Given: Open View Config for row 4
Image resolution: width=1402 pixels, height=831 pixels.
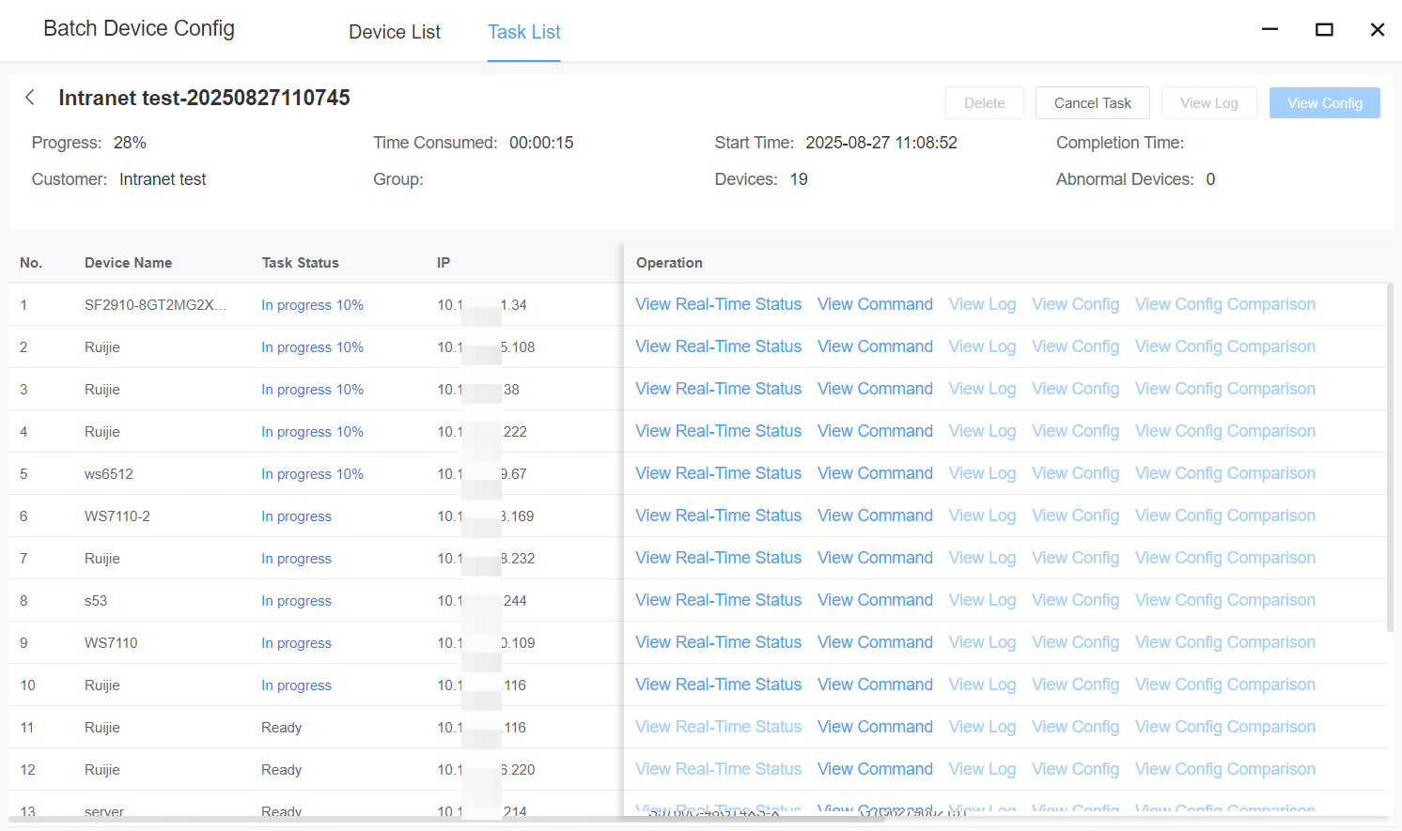Looking at the screenshot, I should click(x=1076, y=431).
